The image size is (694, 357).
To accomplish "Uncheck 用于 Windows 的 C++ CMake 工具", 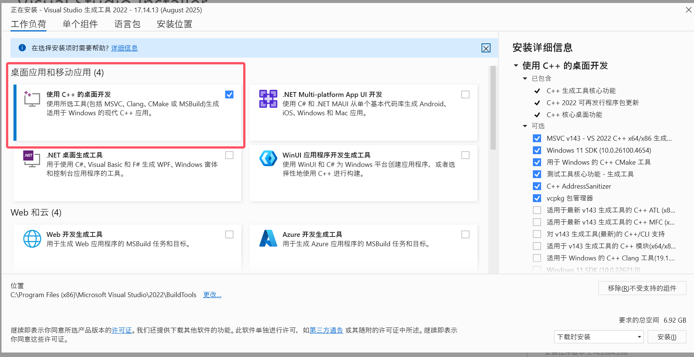I will (x=537, y=162).
